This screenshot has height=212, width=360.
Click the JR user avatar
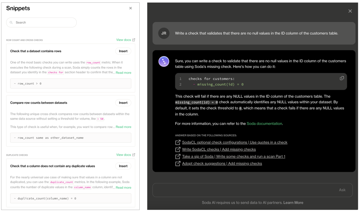pyautogui.click(x=164, y=33)
